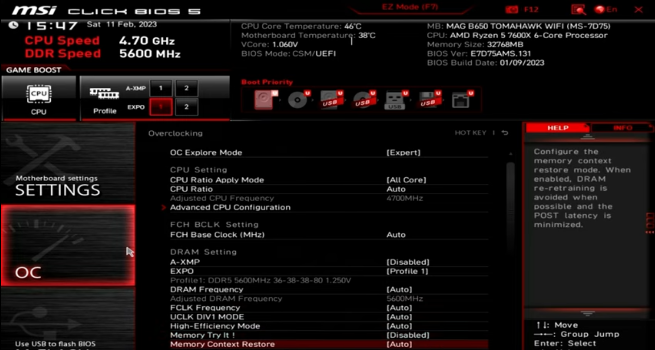The image size is (655, 350).
Task: Click the Boot Priority label
Action: (x=267, y=82)
